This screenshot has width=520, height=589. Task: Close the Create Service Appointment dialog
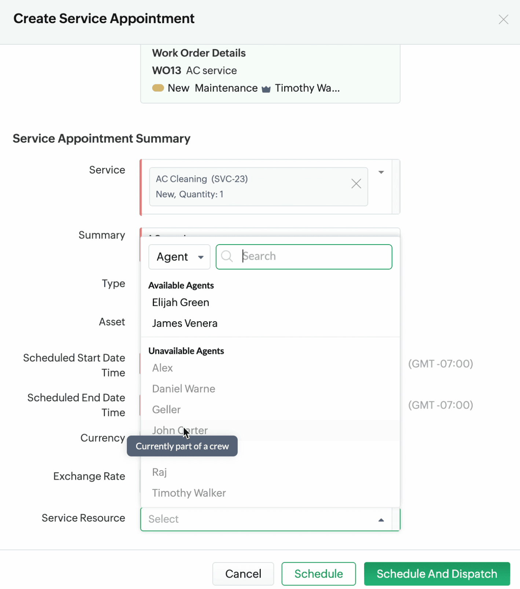(503, 19)
